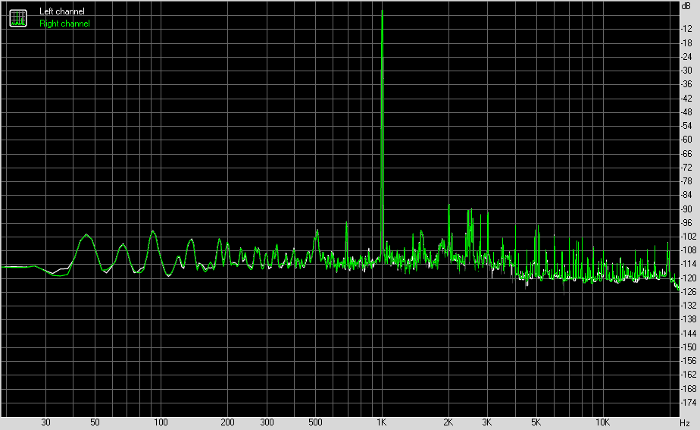Click the -36 dB scale value
The height and width of the screenshot is (430, 700).
click(686, 84)
